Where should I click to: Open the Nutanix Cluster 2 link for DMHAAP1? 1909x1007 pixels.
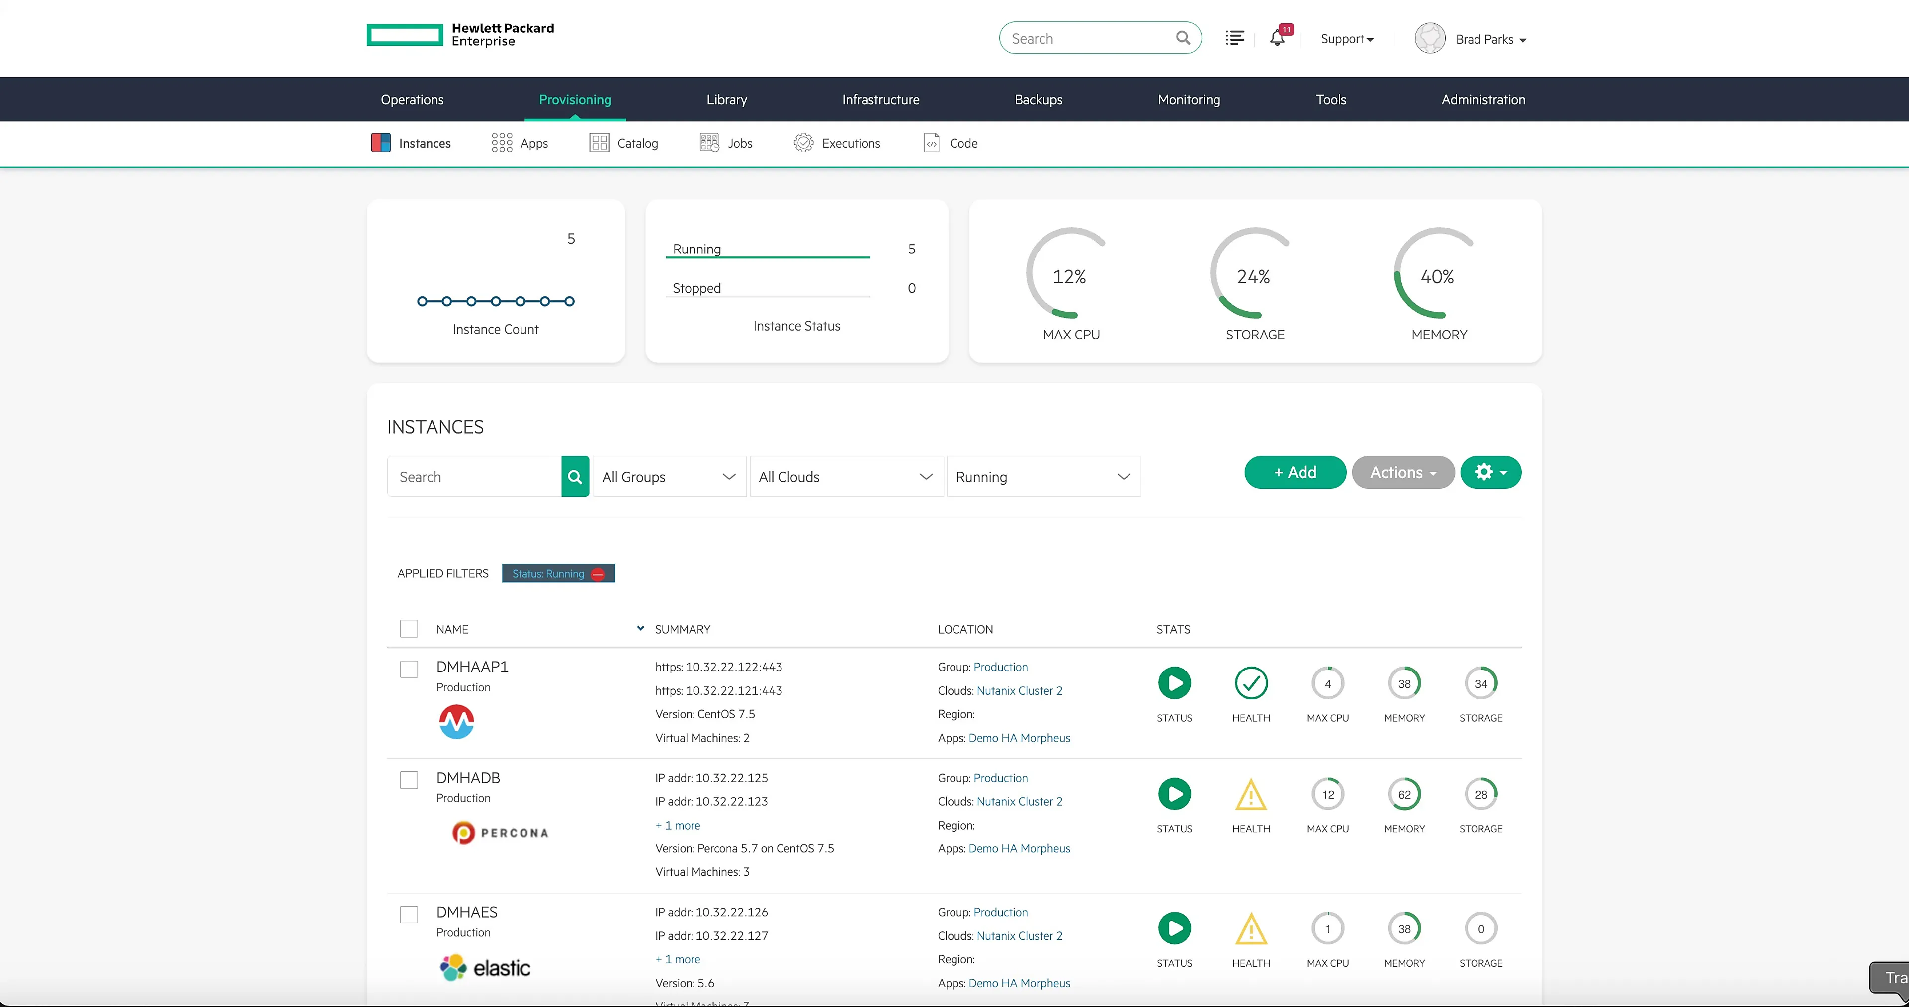1019,690
